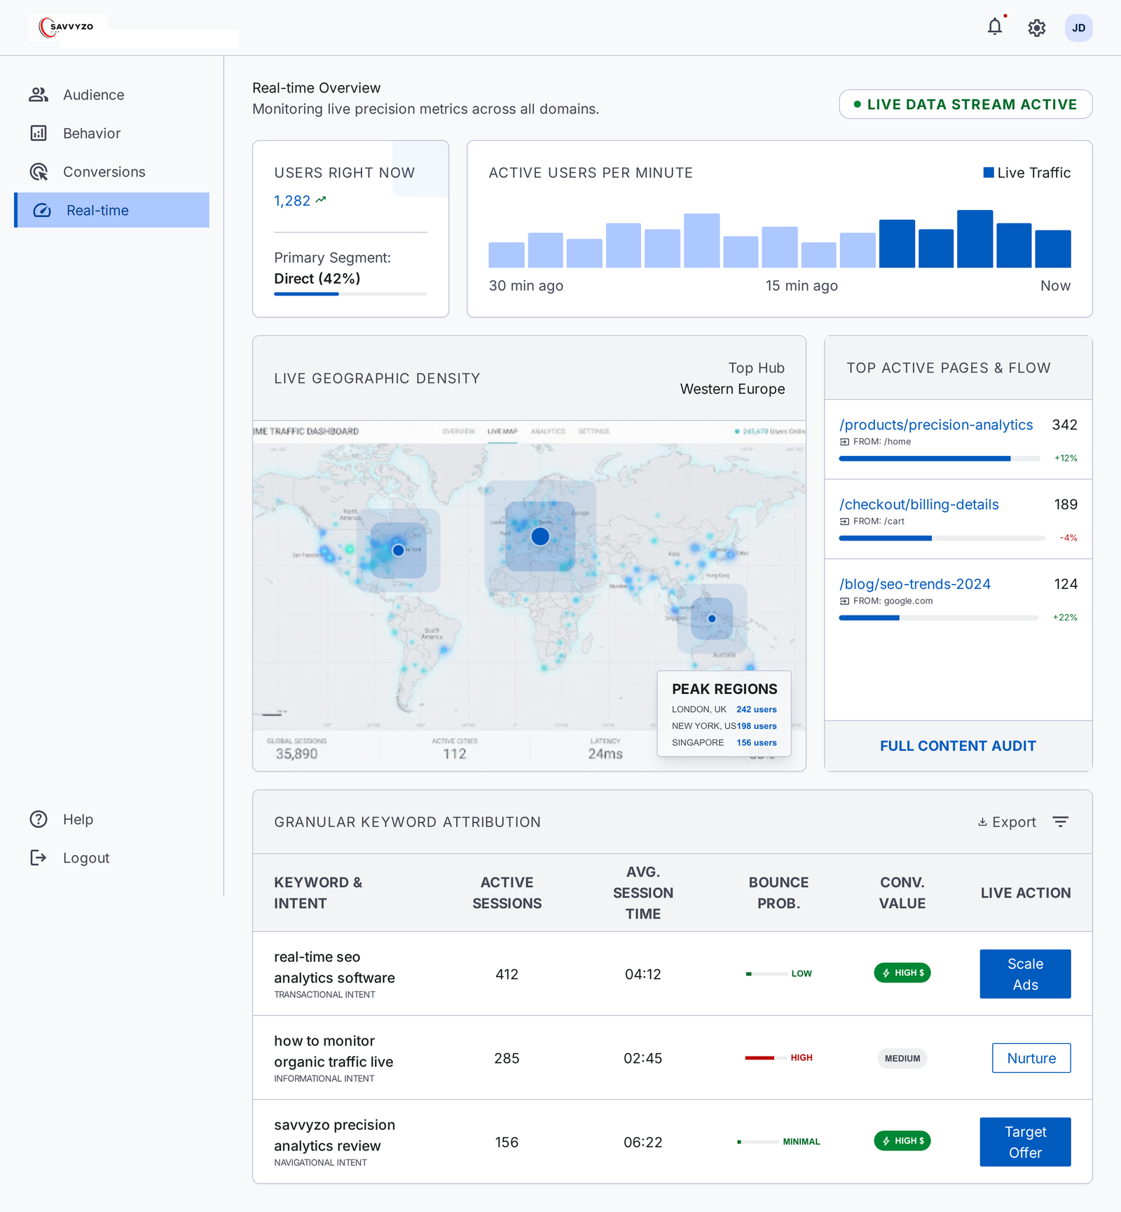Export the keyword attribution table
The width and height of the screenshot is (1121, 1212).
coord(1007,822)
